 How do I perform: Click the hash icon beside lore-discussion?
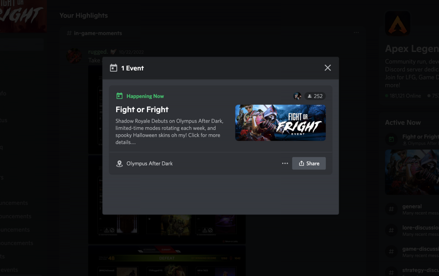[391, 230]
